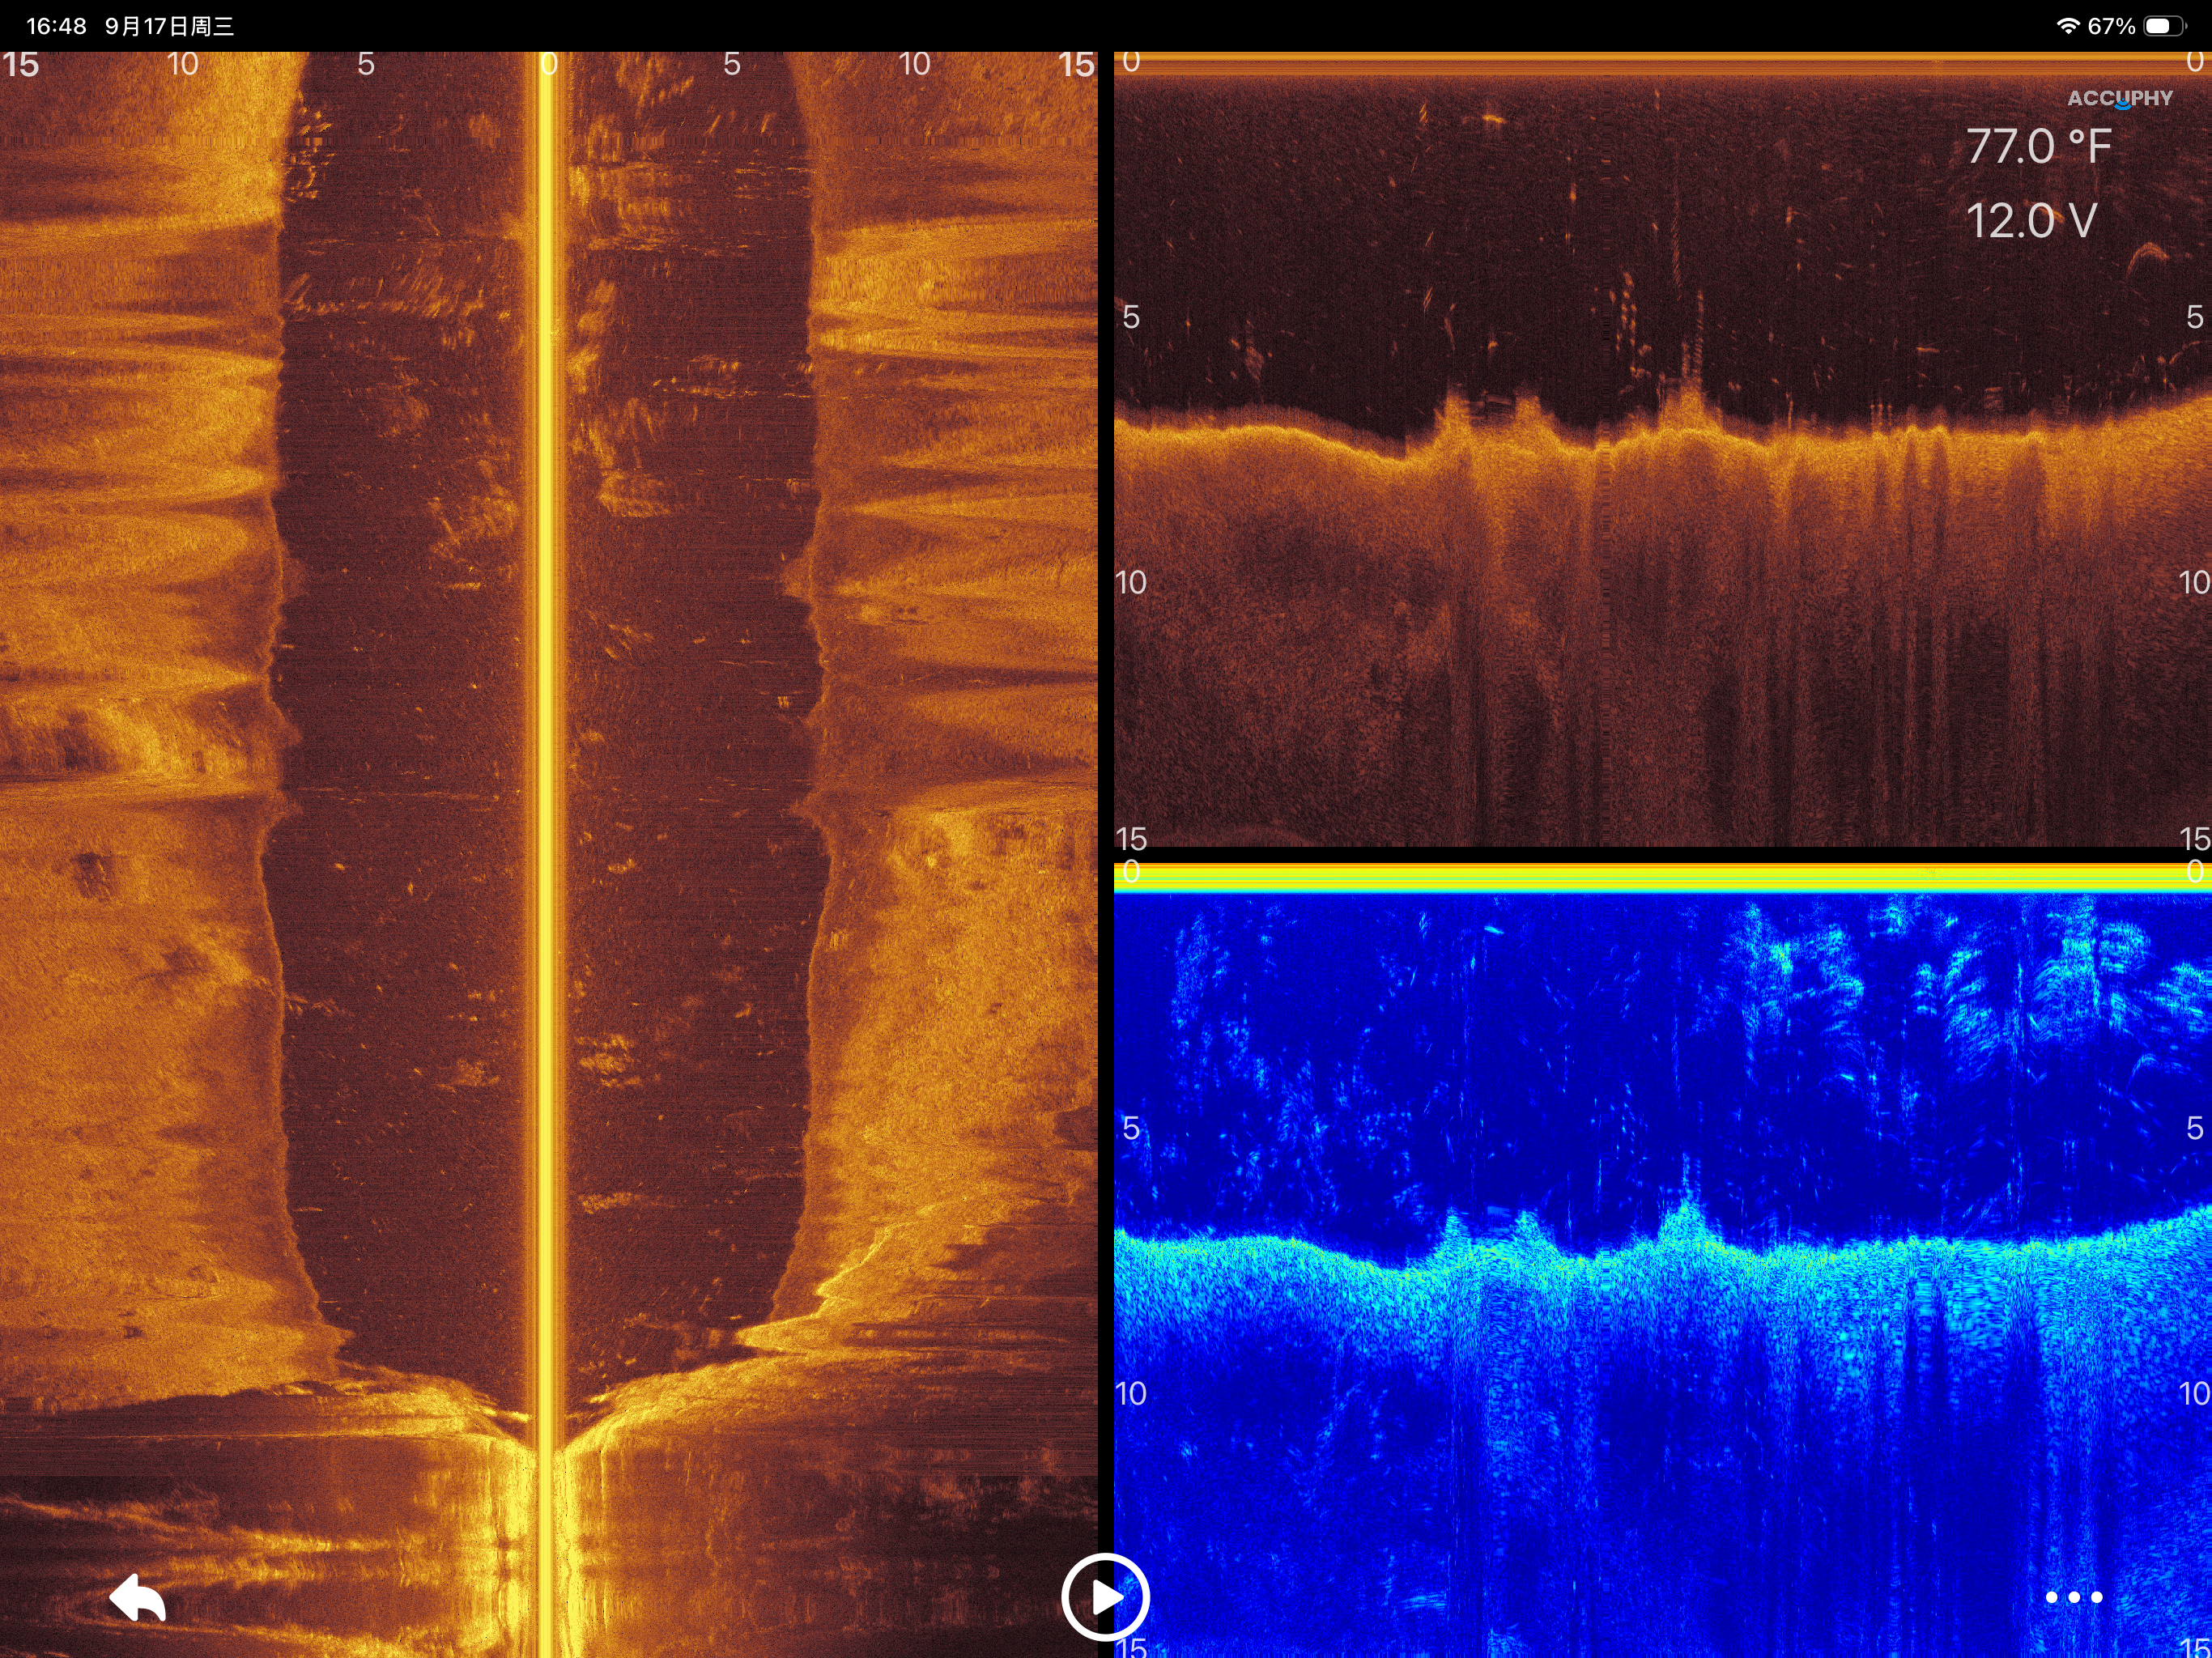2212x1658 pixels.
Task: Check the Wi-Fi status icon
Action: (2068, 26)
